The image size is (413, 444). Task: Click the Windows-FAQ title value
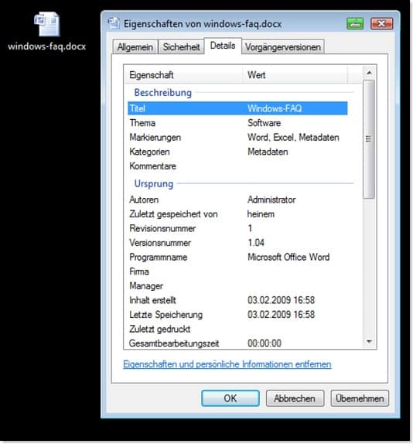pos(275,108)
